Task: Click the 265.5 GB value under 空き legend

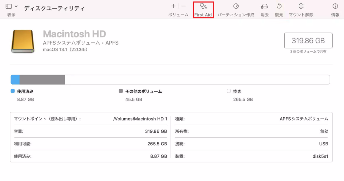Action: (243, 99)
